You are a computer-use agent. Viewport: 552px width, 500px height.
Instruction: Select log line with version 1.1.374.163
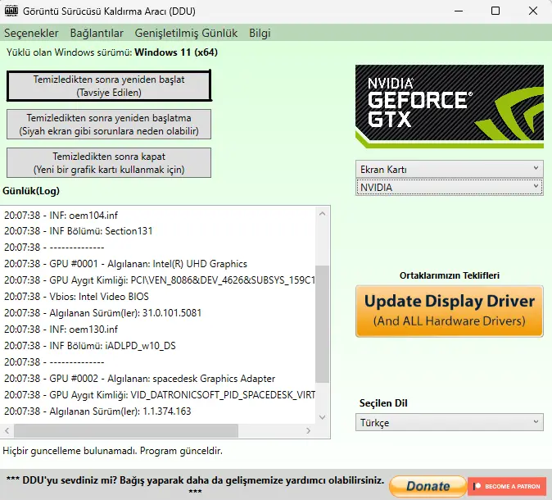click(97, 411)
